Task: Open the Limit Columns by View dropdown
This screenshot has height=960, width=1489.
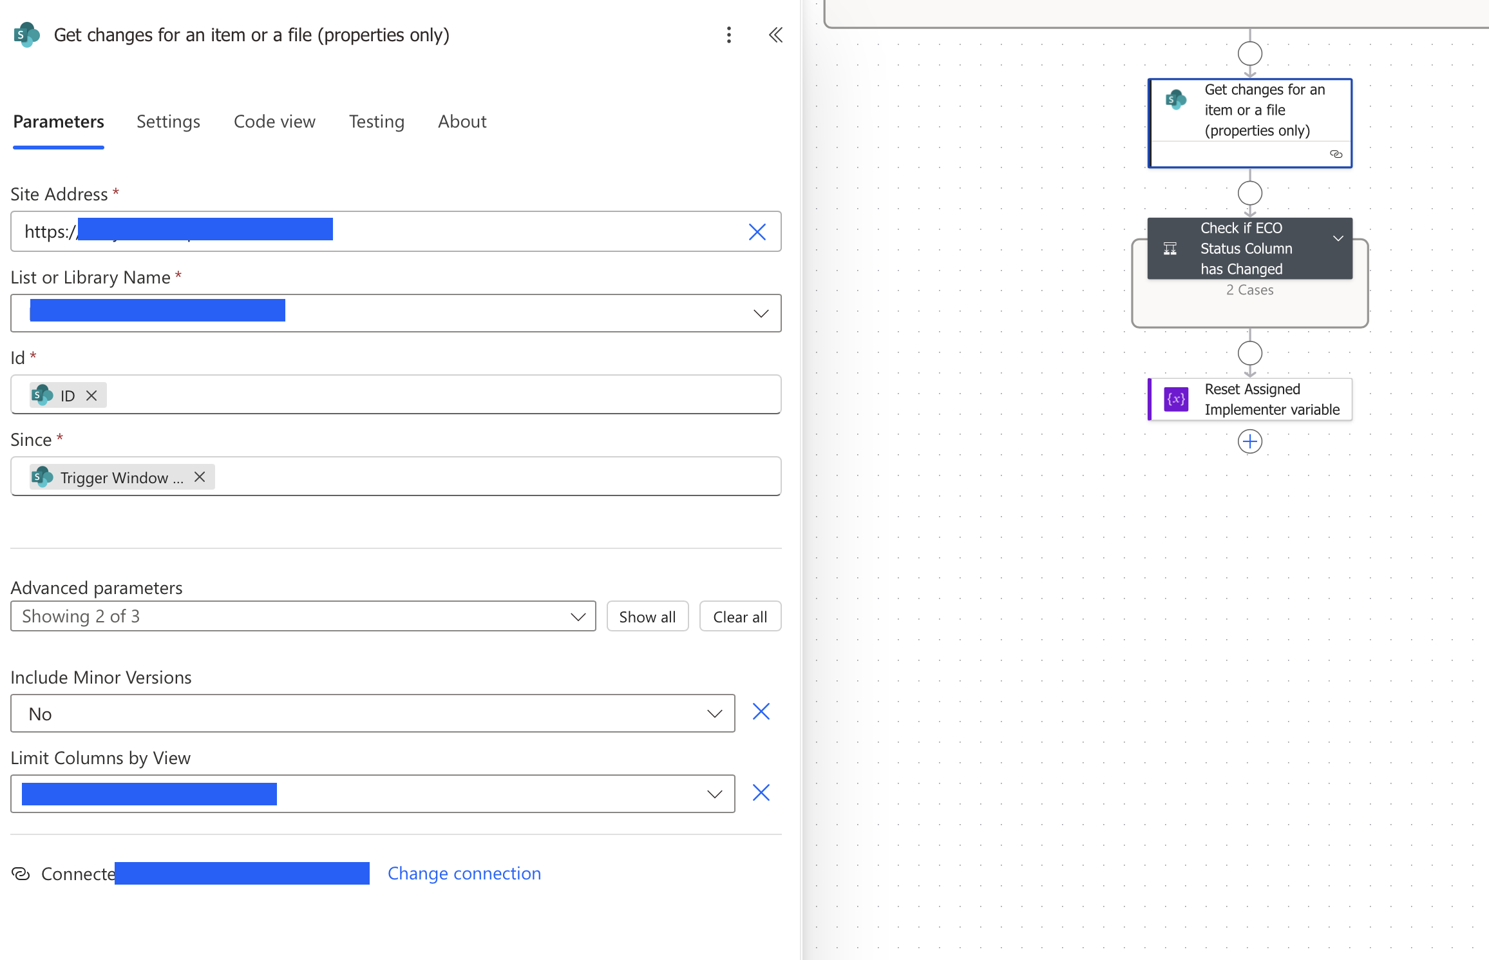Action: point(714,794)
